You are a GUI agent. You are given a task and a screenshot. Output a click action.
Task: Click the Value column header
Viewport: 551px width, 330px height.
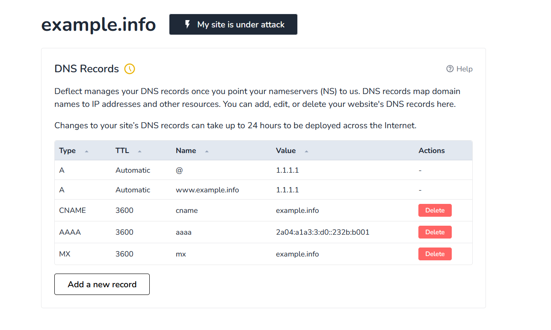(x=286, y=150)
